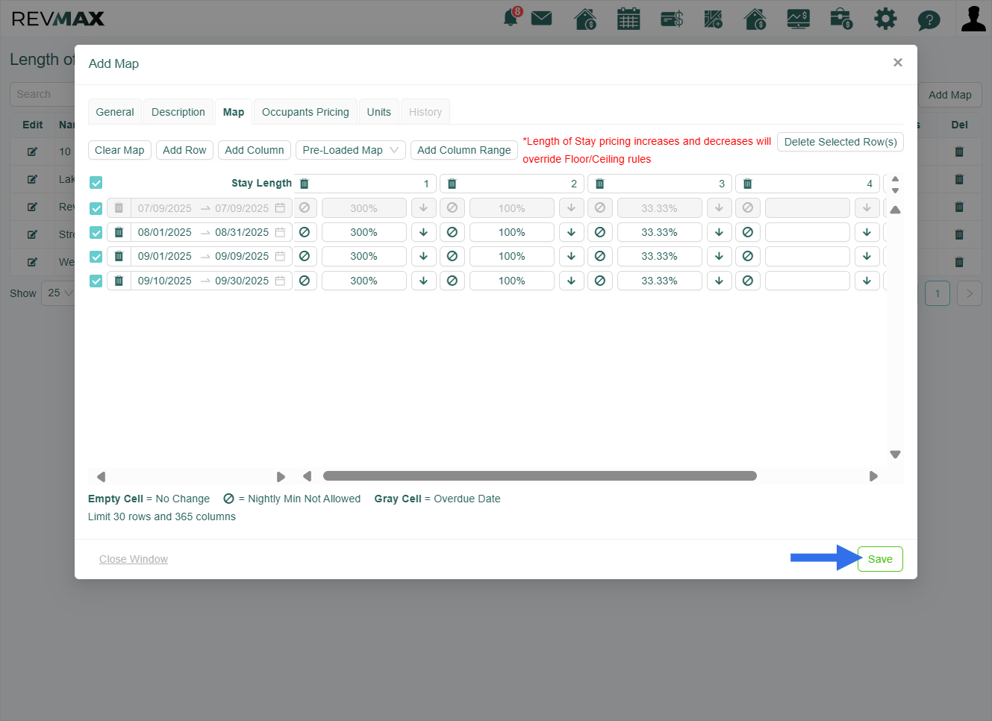Select the Map tab
Screen dimensions: 992x721
click(x=234, y=112)
